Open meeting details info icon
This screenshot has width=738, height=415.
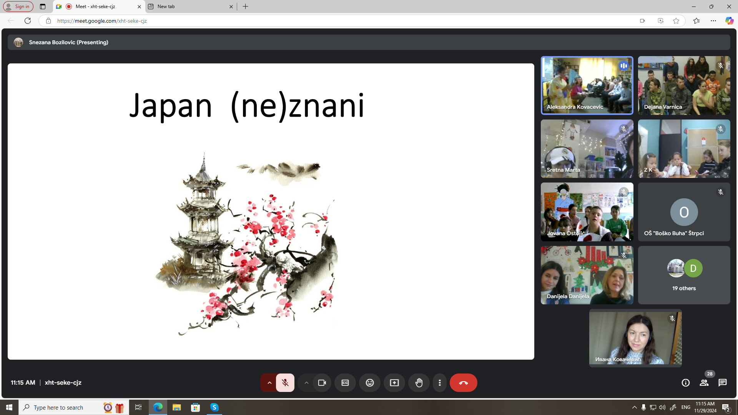pos(686,383)
